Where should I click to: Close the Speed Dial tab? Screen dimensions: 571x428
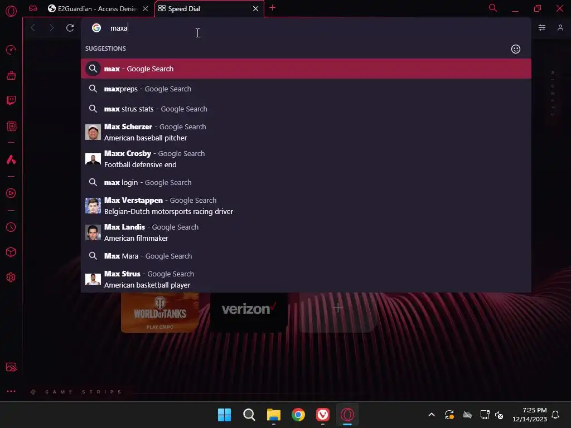[255, 9]
